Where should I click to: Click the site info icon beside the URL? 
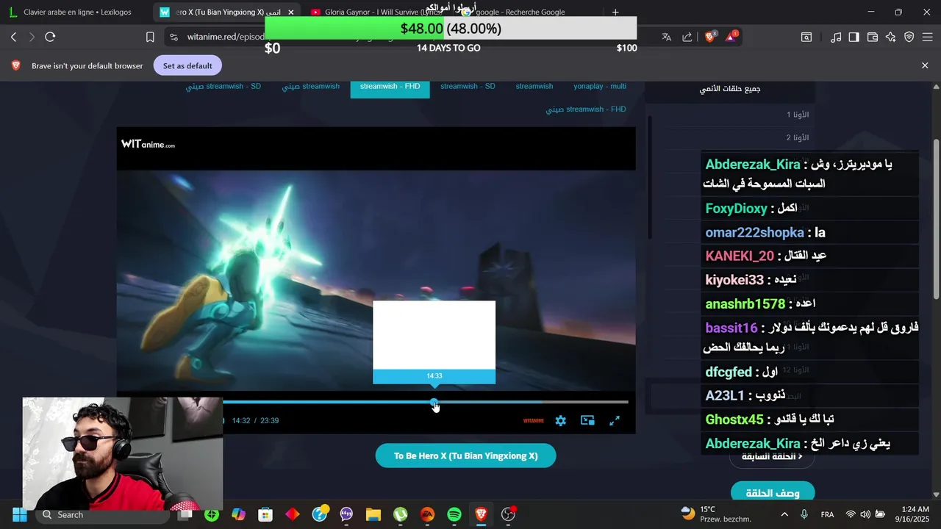tap(173, 37)
